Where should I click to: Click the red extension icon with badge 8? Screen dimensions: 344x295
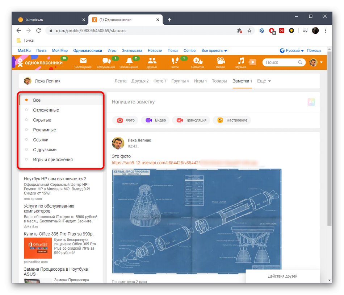272,31
